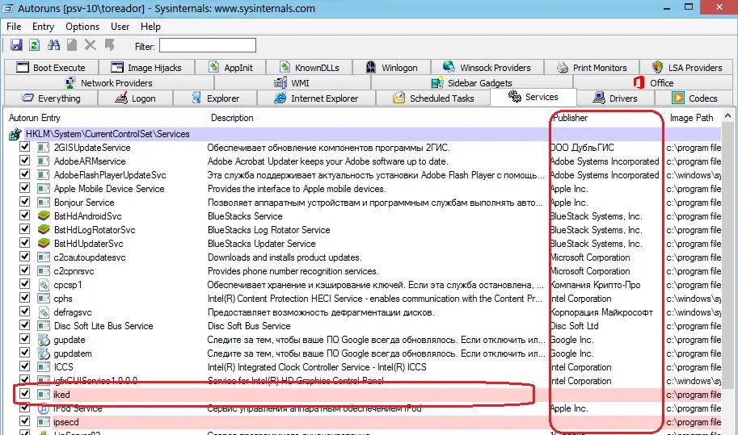Switch to the Scheduled Tasks tab
Viewport: 738px width, 435px height.
click(433, 98)
